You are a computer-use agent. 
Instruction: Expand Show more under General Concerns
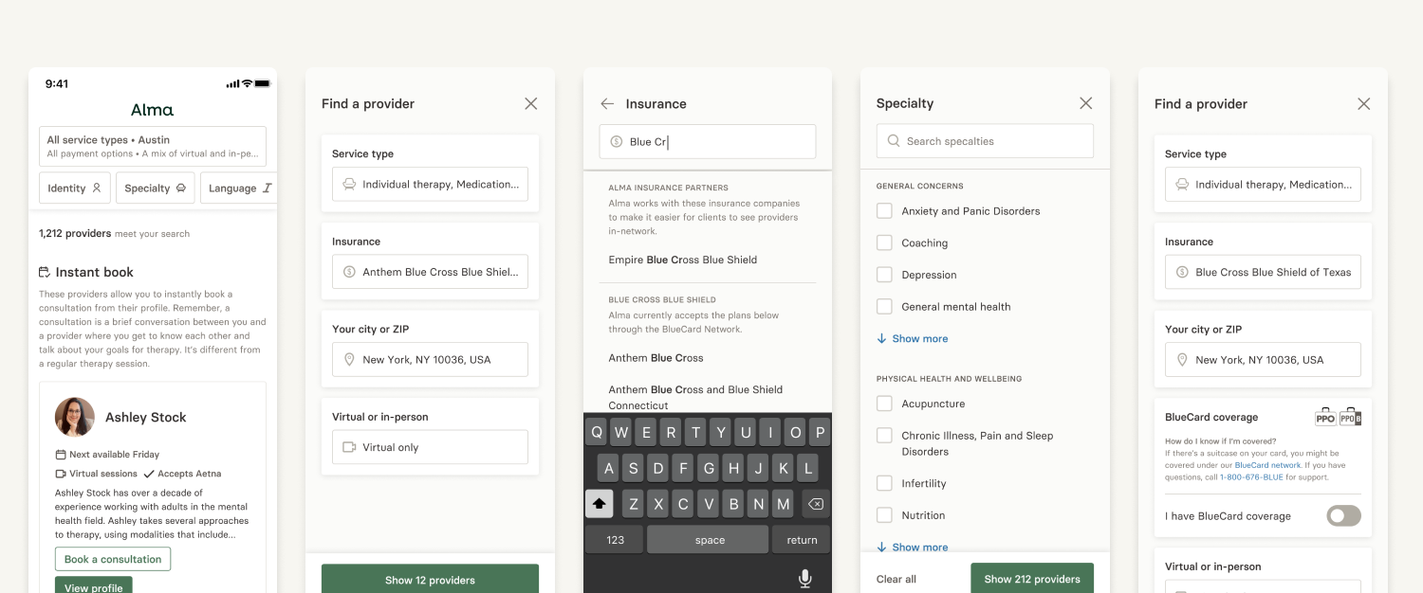913,338
